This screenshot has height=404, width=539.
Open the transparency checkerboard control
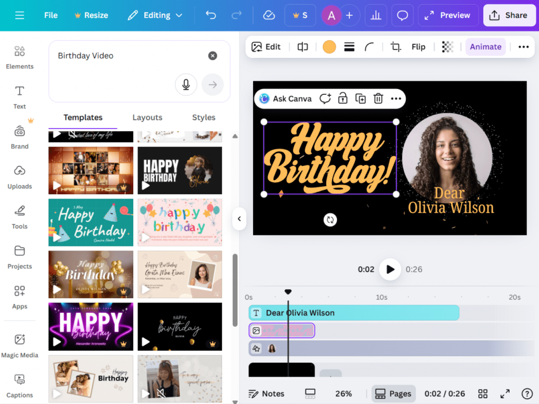[447, 47]
